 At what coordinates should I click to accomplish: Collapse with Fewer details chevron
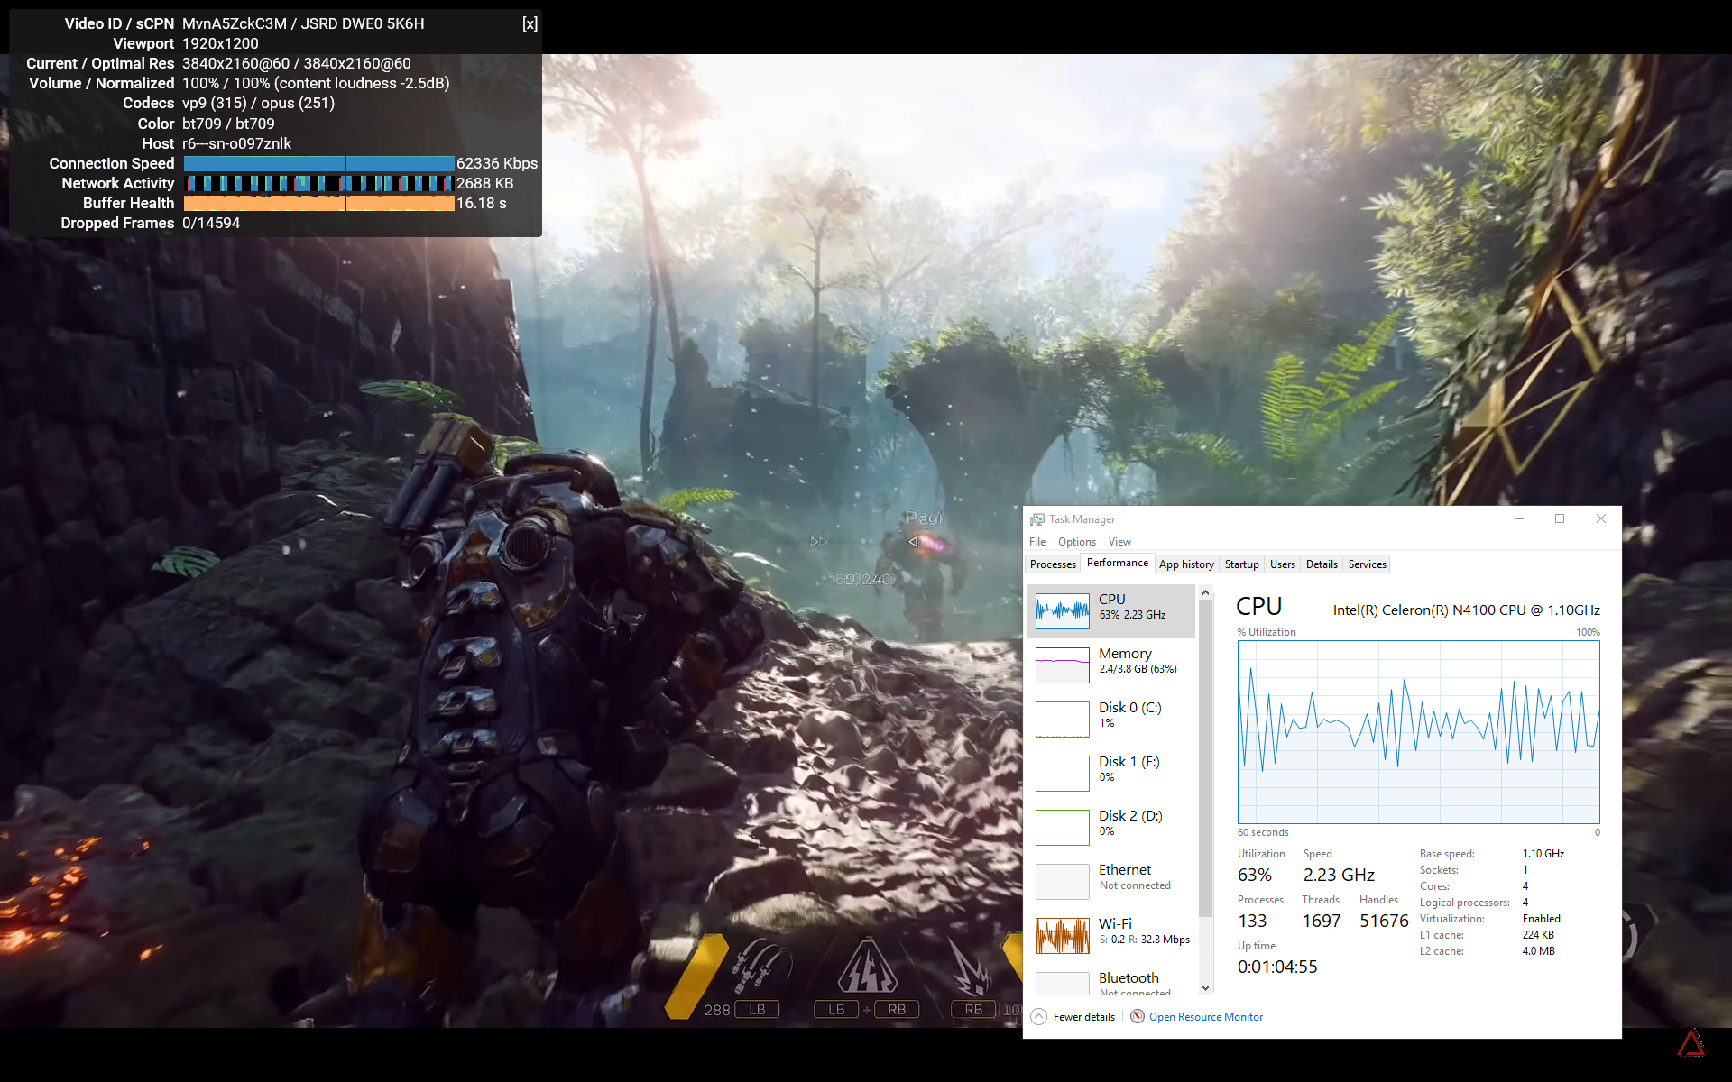pos(1039,1017)
